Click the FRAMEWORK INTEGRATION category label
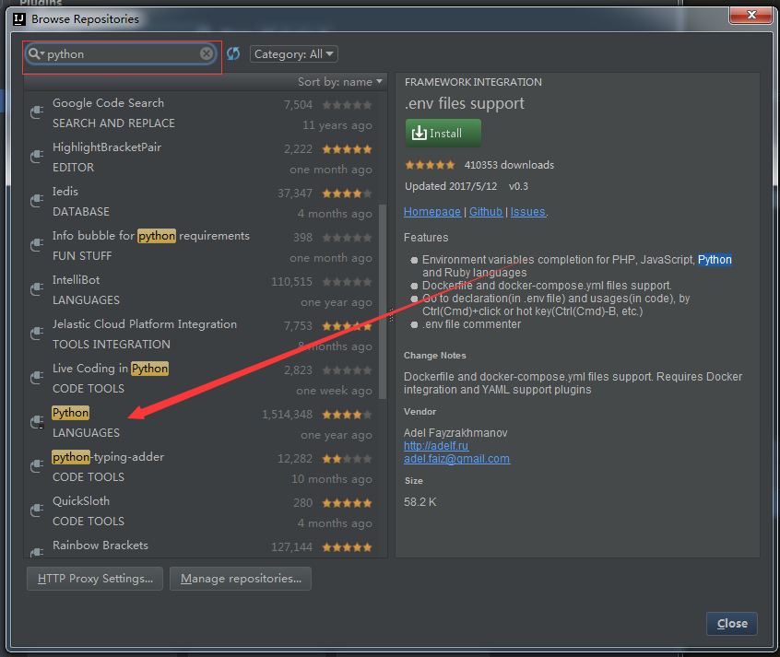The width and height of the screenshot is (780, 657). click(x=473, y=82)
